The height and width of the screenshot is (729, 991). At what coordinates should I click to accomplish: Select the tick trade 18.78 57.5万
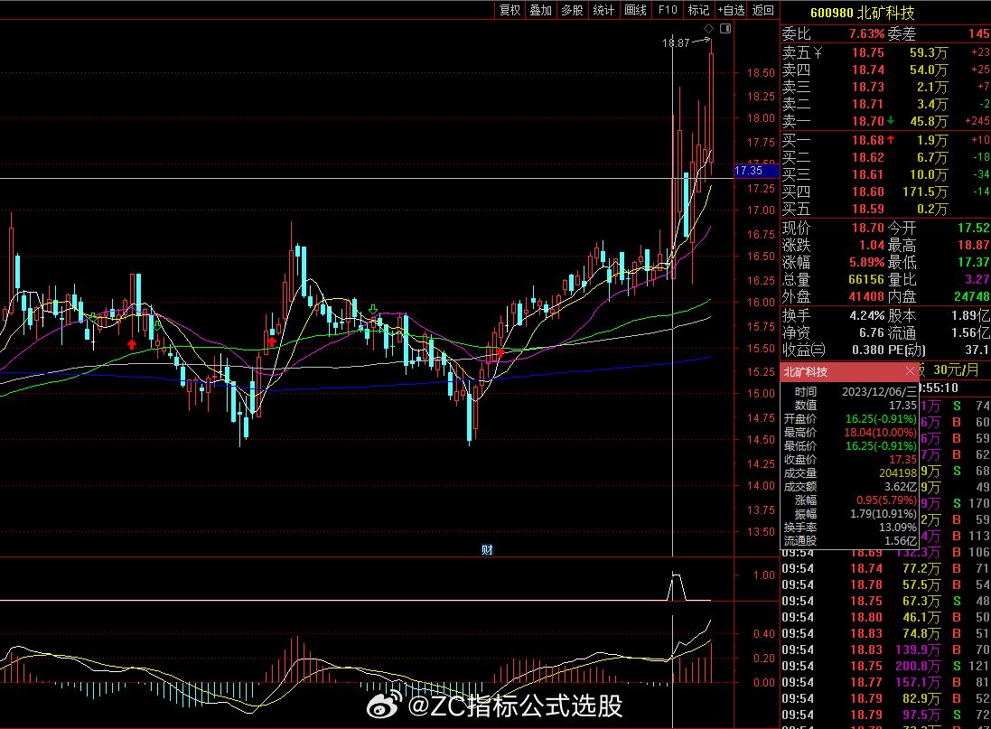(x=886, y=585)
